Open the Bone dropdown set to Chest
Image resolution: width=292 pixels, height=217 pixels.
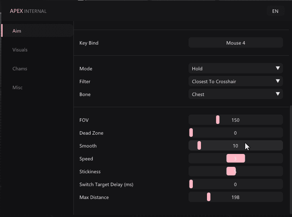236,94
